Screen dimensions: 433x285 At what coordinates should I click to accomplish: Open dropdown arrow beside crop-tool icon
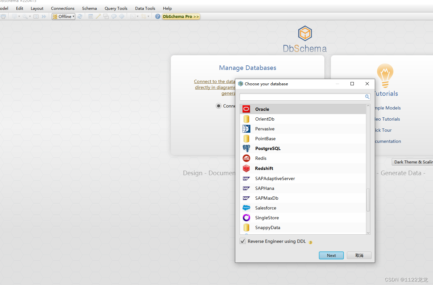[x=148, y=16]
